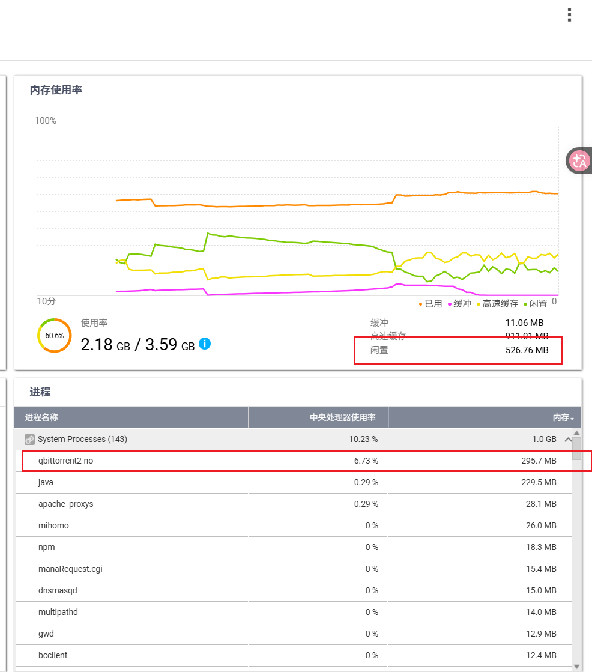Click the process list scrollbar up arrow
Screen dimensions: 592x672
577,433
